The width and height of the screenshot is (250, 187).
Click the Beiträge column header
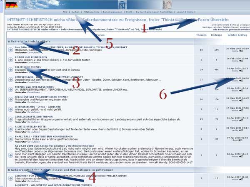pos(217,35)
